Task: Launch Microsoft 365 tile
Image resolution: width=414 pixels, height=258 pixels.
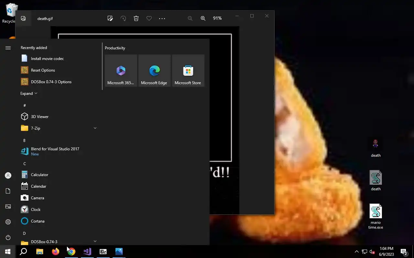Action: click(121, 71)
